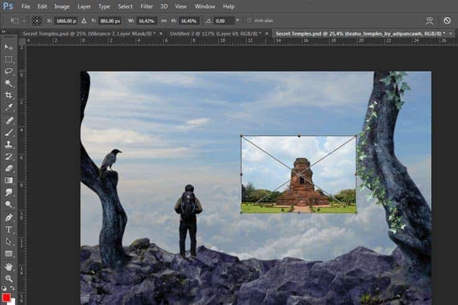Select the Gradient tool

click(x=9, y=180)
